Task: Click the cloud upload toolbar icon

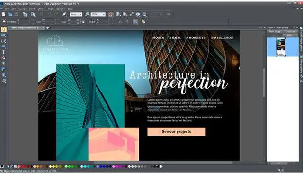Action: click(144, 14)
